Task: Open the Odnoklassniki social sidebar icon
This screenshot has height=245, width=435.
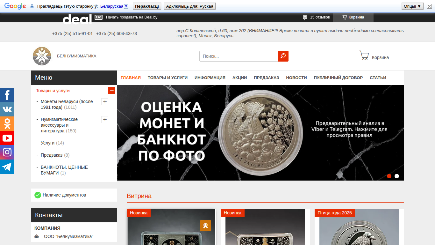Action: coord(7,124)
